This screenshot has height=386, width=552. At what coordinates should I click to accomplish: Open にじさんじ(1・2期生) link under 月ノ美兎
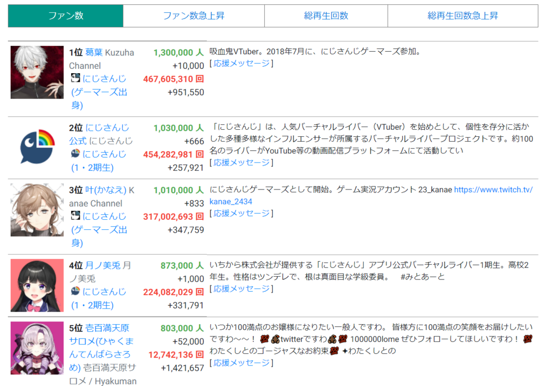click(x=98, y=298)
